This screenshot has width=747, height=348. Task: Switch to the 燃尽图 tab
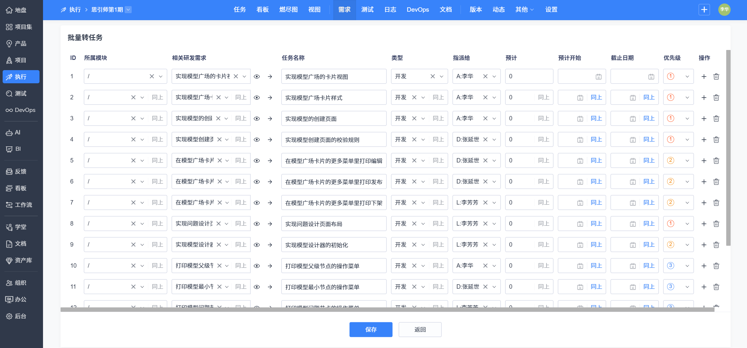[288, 10]
